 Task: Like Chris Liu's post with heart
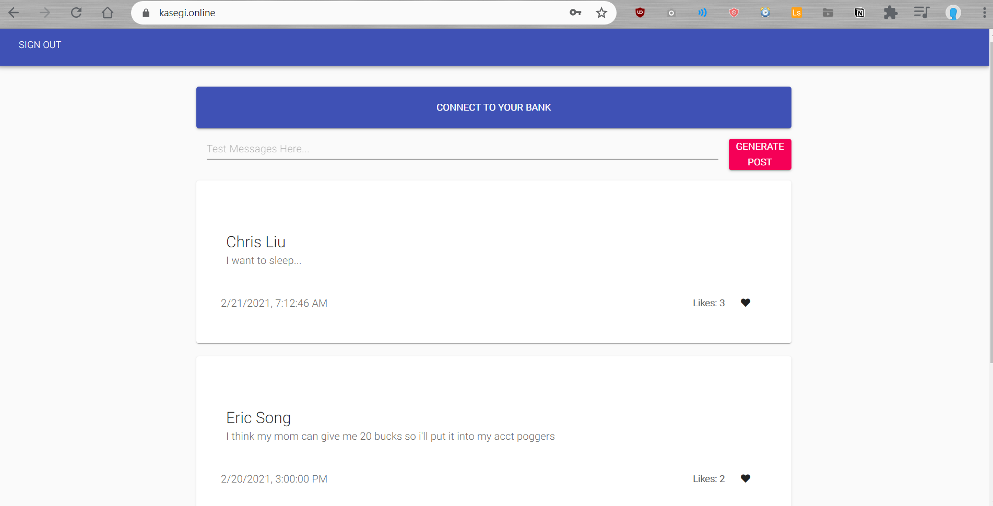tap(746, 303)
